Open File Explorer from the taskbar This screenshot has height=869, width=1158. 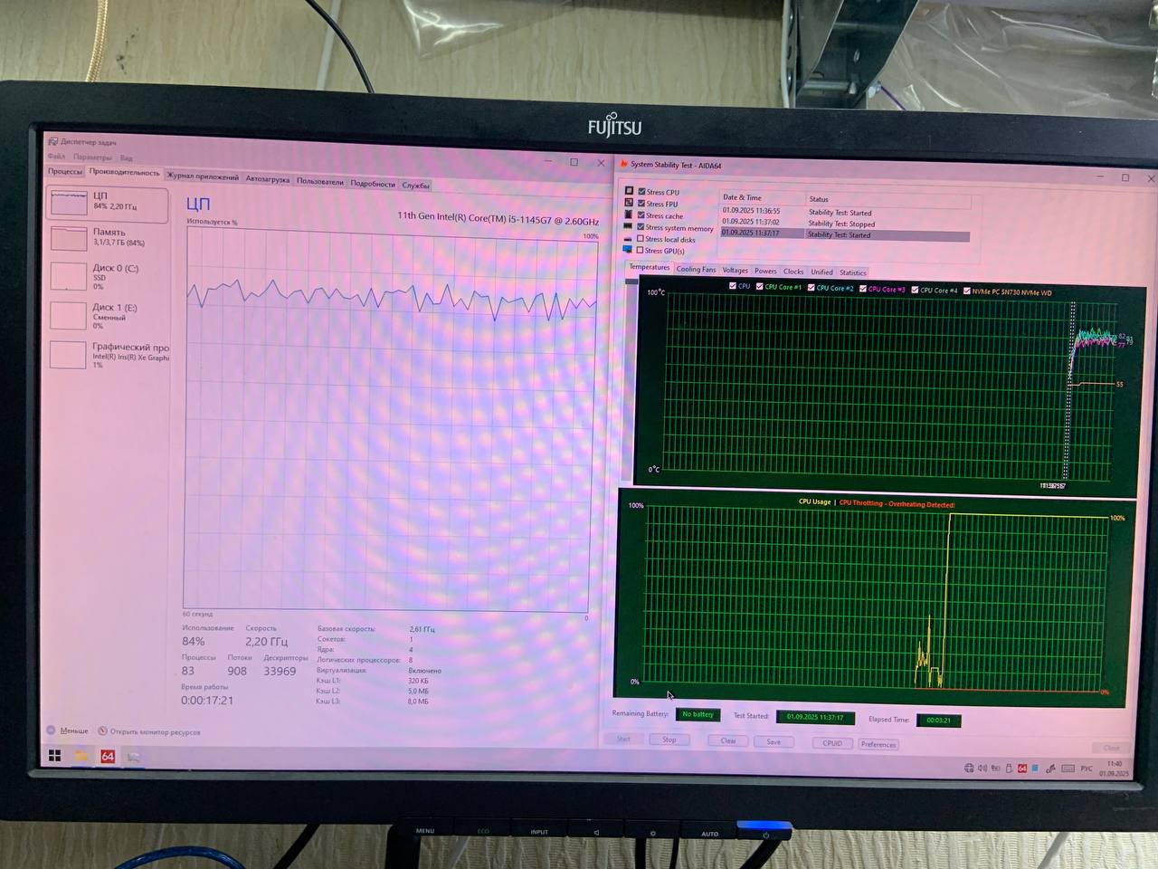81,756
